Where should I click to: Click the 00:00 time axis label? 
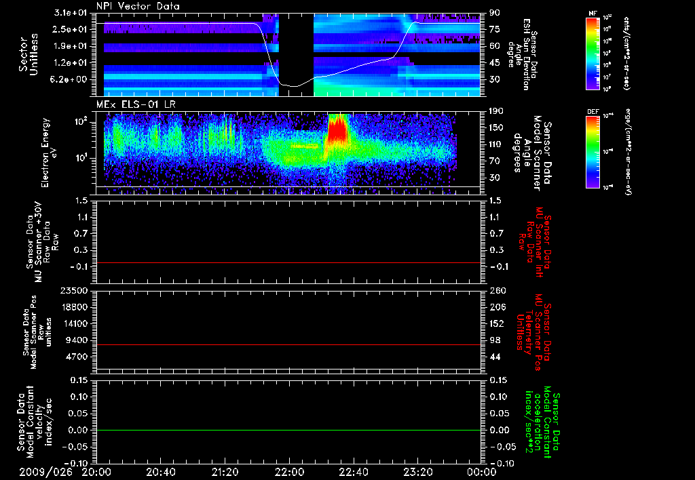(482, 472)
